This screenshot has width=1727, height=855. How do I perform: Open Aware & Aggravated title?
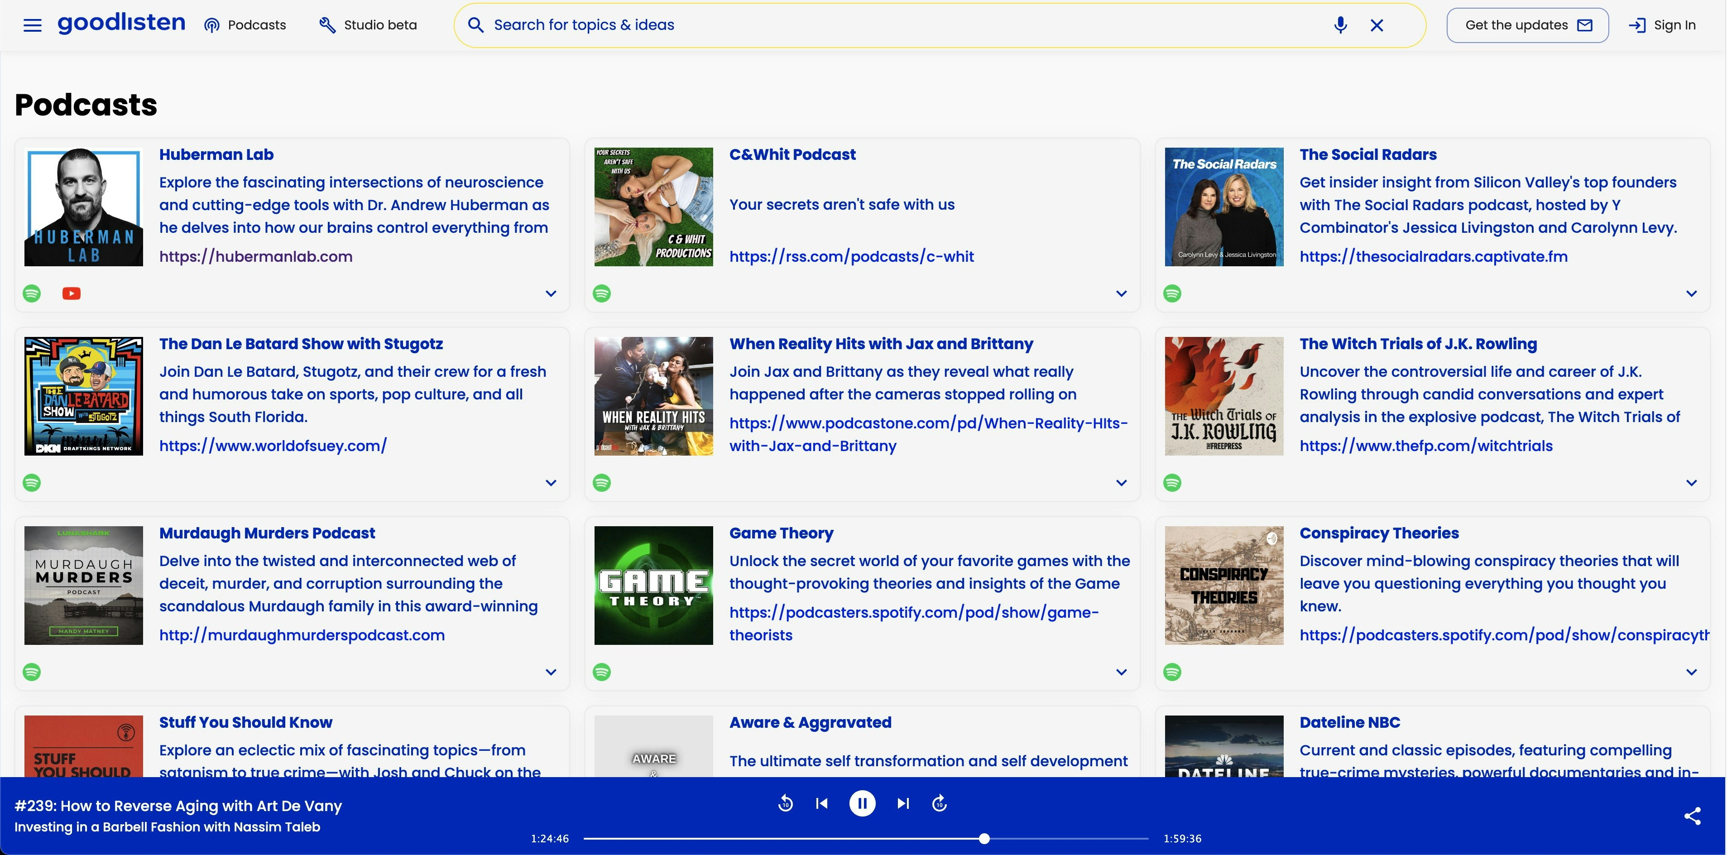[810, 722]
